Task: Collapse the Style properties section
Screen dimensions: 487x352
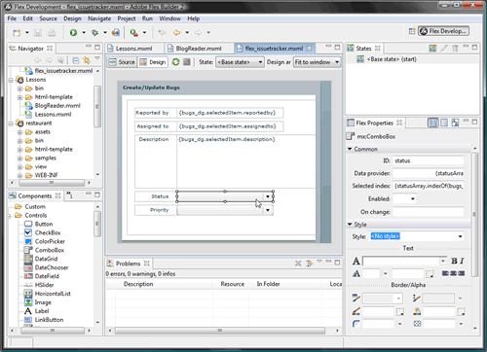Action: (x=350, y=224)
